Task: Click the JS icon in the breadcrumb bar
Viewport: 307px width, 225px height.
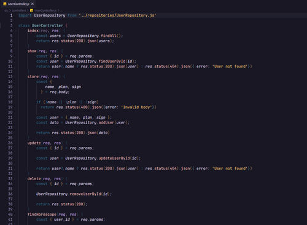Action: click(31, 10)
